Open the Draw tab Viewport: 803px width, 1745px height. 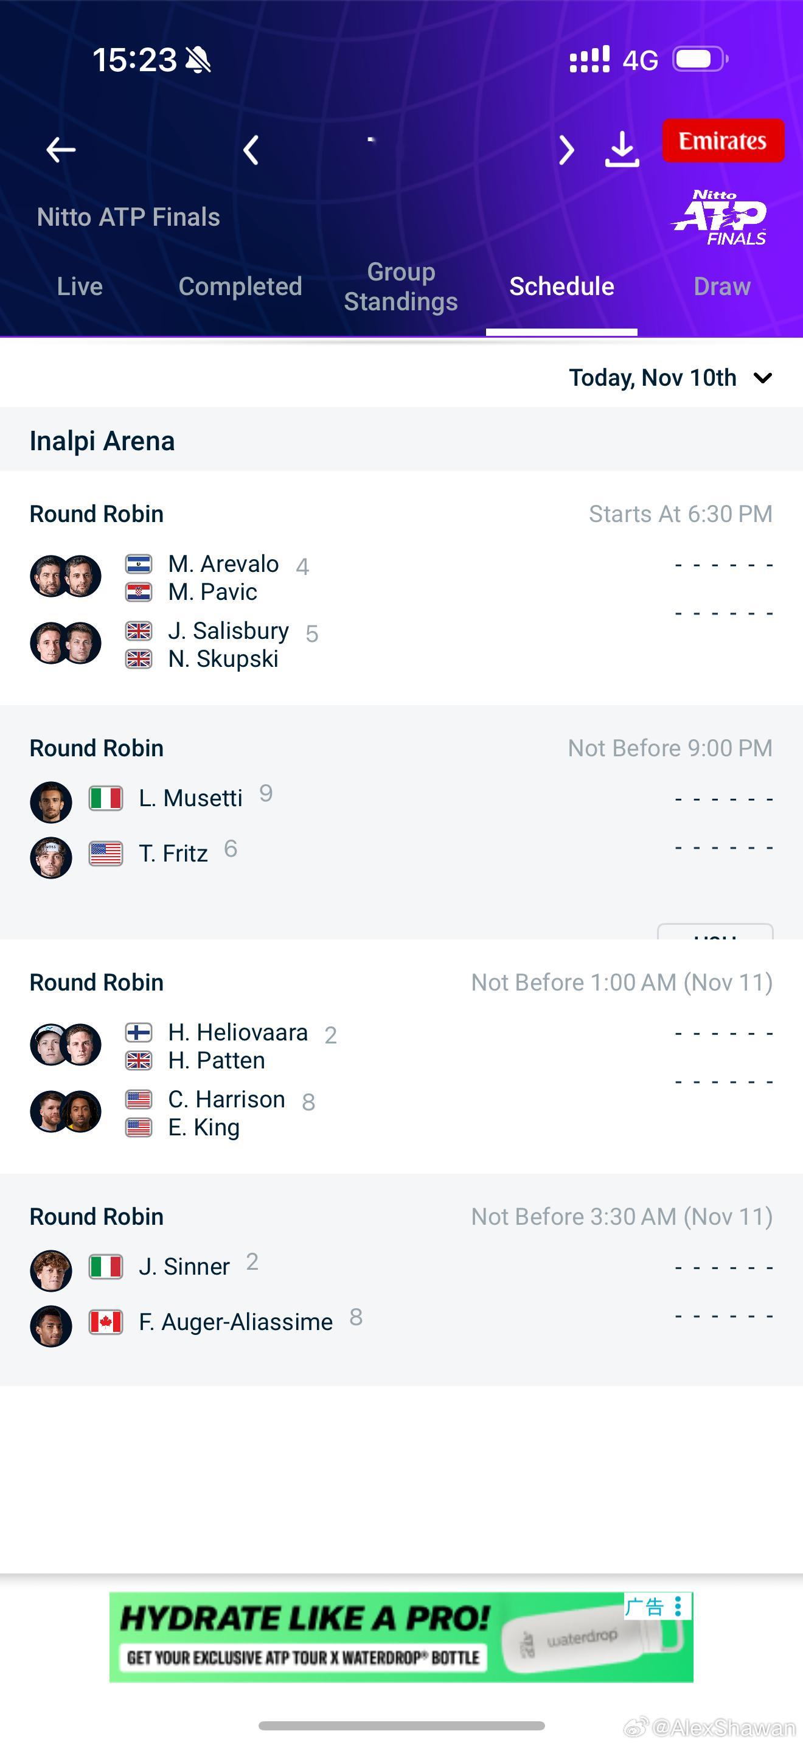(x=721, y=287)
